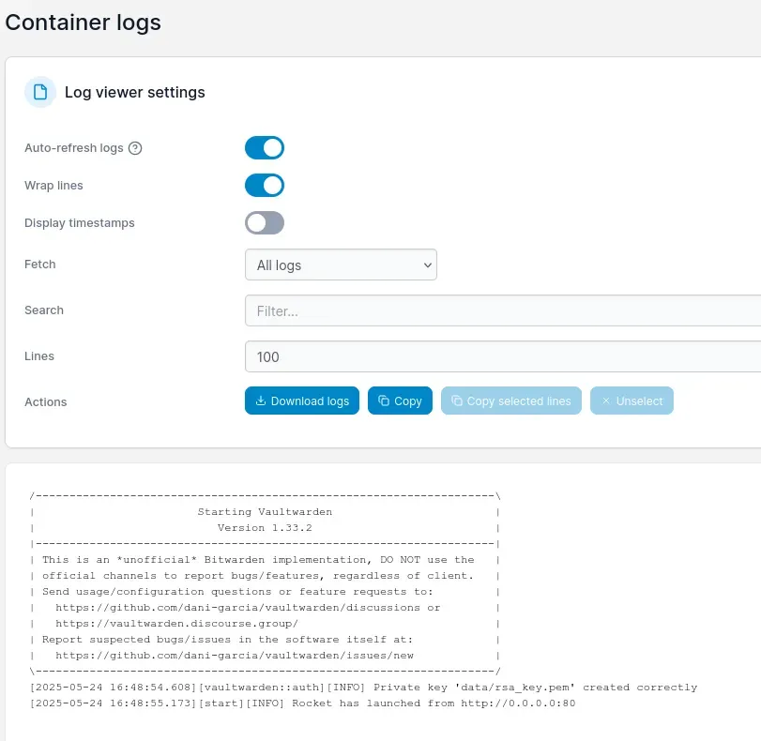The width and height of the screenshot is (761, 741).
Task: Click the Log viewer settings document icon
Action: tap(40, 92)
